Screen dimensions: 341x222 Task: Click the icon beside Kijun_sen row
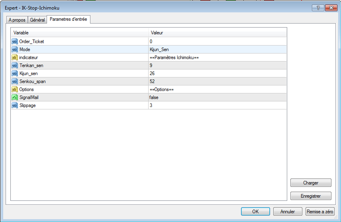[x=15, y=73]
